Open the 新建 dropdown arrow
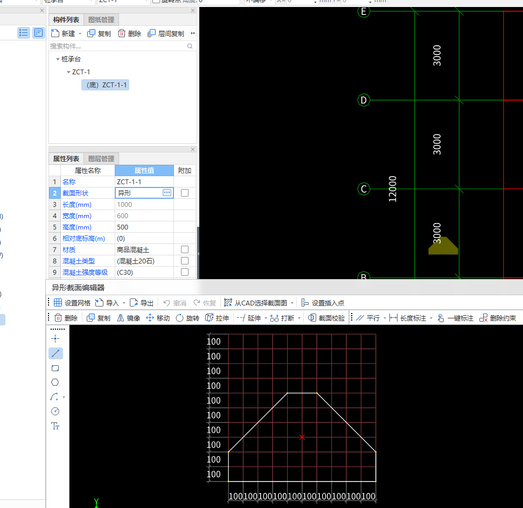The height and width of the screenshot is (508, 523). tap(80, 34)
